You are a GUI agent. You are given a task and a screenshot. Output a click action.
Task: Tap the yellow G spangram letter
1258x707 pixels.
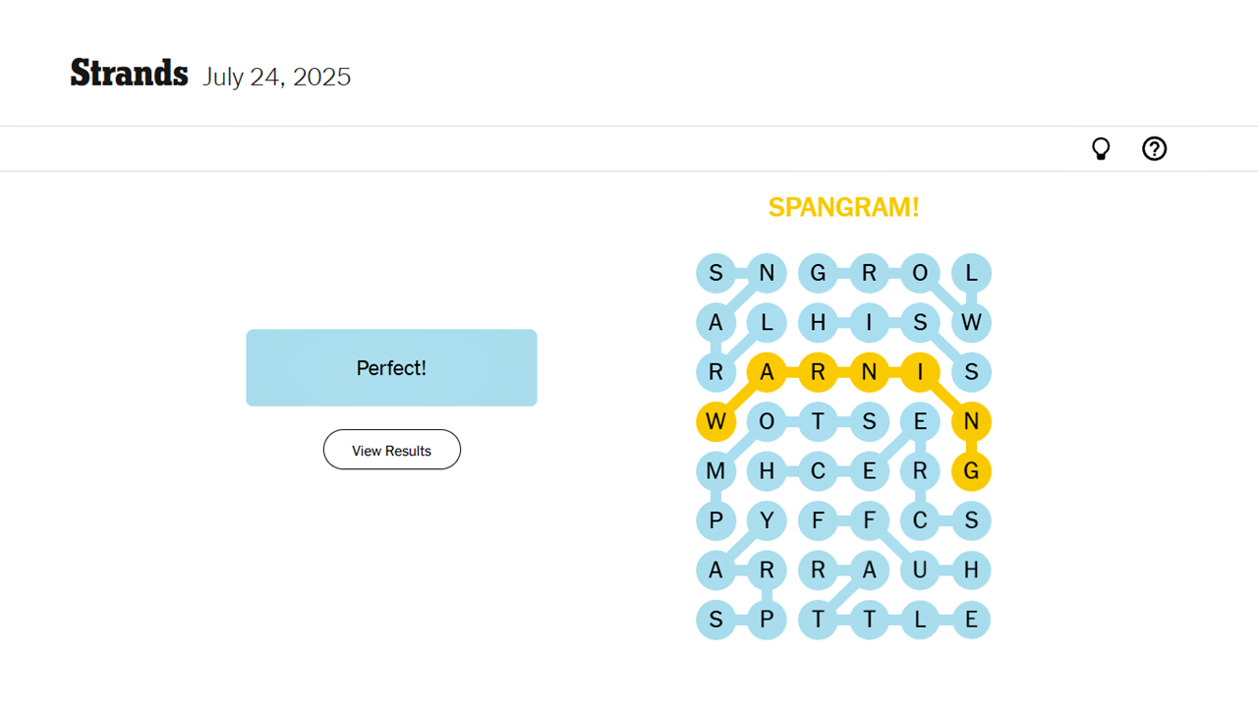971,471
